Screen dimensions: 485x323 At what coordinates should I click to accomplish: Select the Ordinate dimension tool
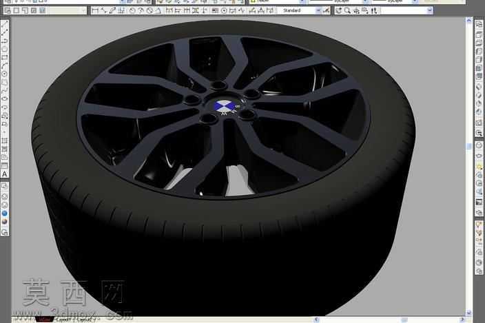(x=121, y=10)
